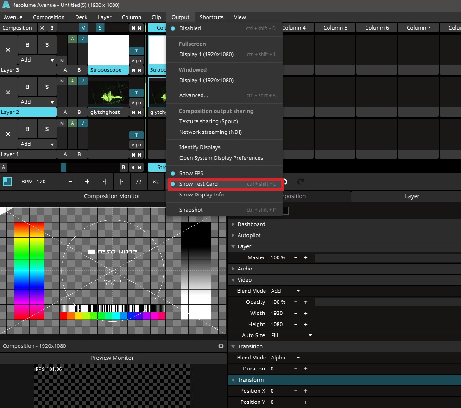Decrease Position X with minus
The width and height of the screenshot is (461, 408).
(296, 391)
